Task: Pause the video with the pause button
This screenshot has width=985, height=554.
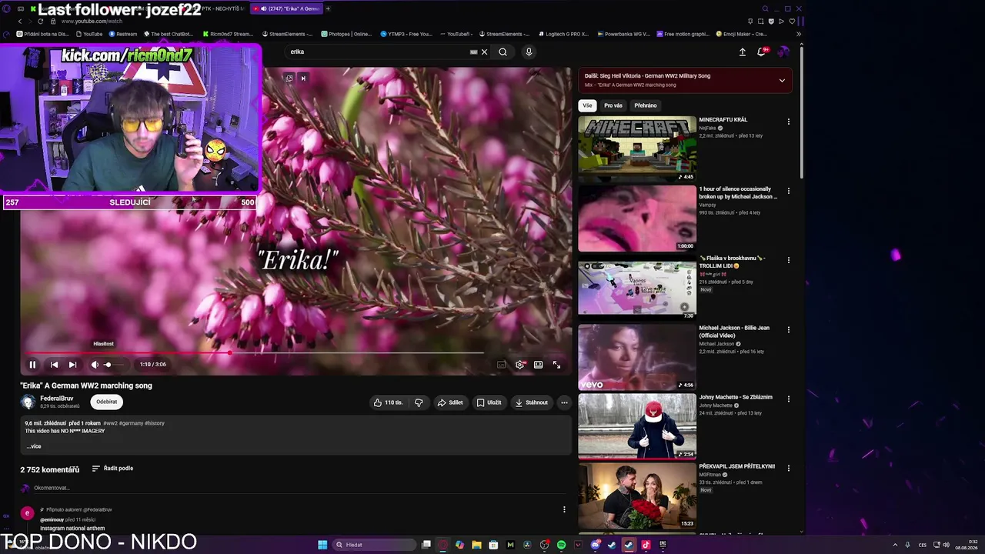Action: [32, 365]
